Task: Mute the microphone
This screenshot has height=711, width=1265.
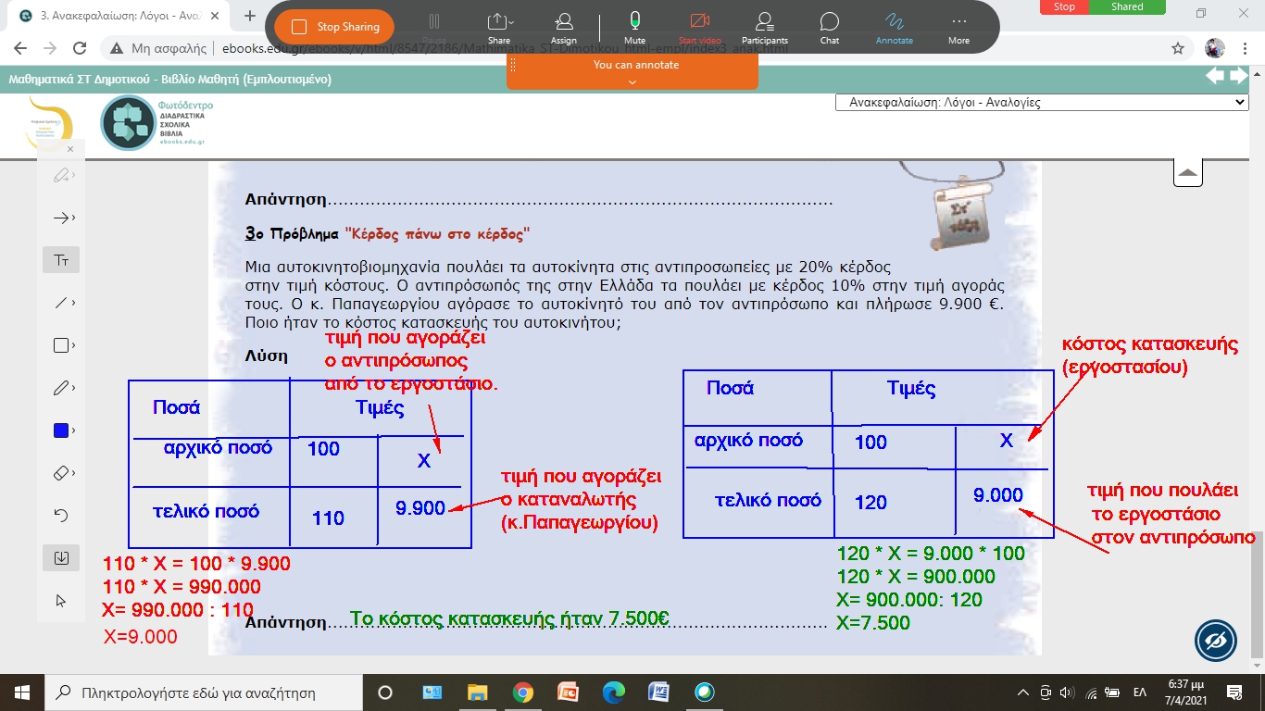Action: point(635,27)
